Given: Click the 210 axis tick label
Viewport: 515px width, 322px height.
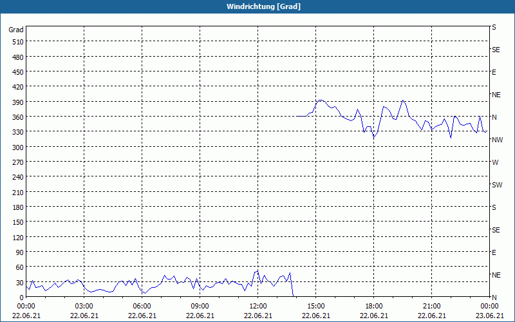Looking at the screenshot, I should point(18,193).
